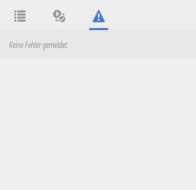Show the errors panel via triangle icon
The height and width of the screenshot is (190, 196).
[x=99, y=16]
